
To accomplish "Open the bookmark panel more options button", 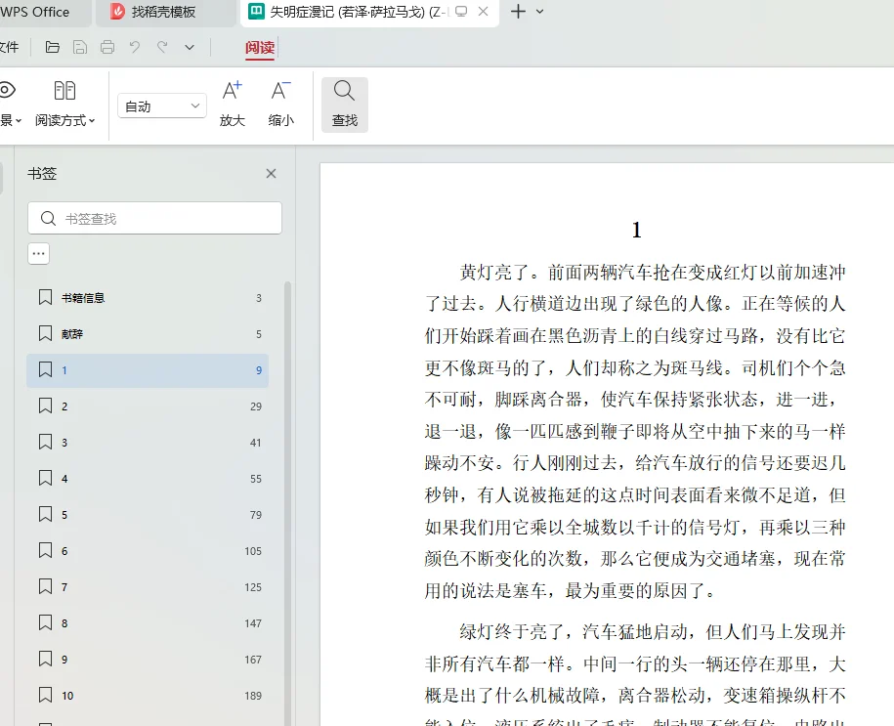I will (x=39, y=254).
